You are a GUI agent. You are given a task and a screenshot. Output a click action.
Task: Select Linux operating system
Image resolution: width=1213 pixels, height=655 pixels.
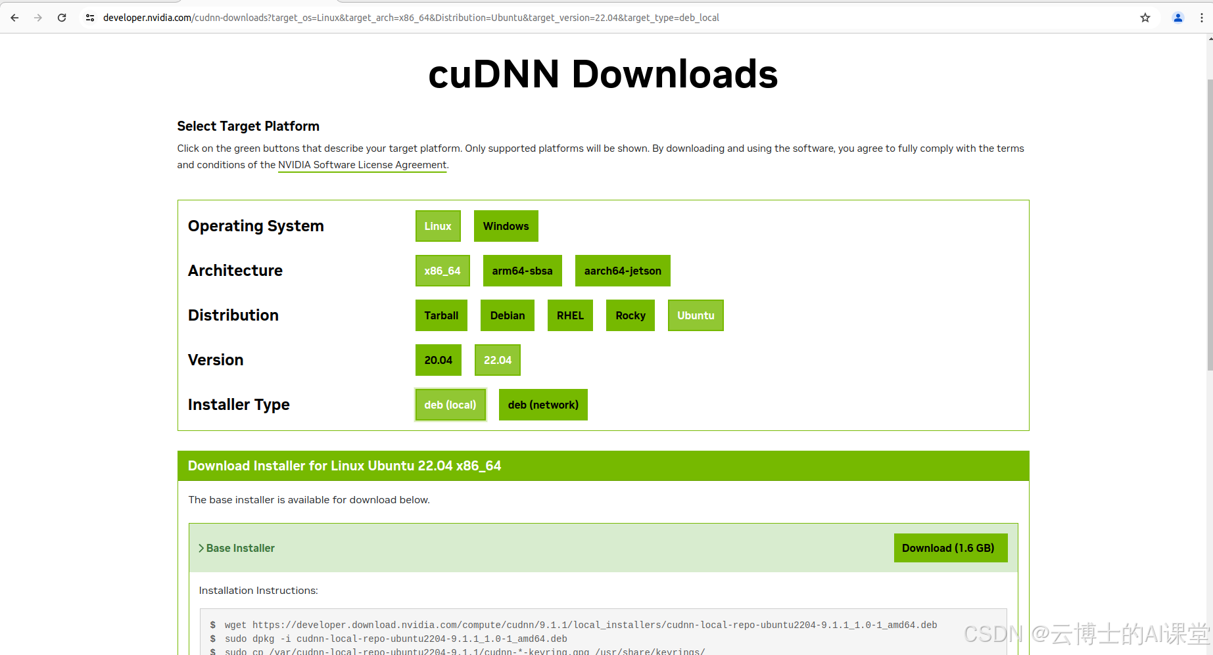click(x=438, y=226)
